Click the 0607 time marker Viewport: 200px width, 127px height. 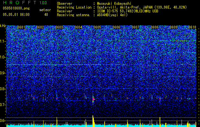[135, 27]
